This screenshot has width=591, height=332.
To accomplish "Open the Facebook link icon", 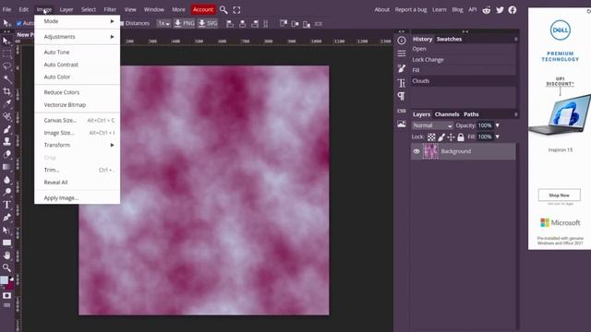I will (x=513, y=10).
